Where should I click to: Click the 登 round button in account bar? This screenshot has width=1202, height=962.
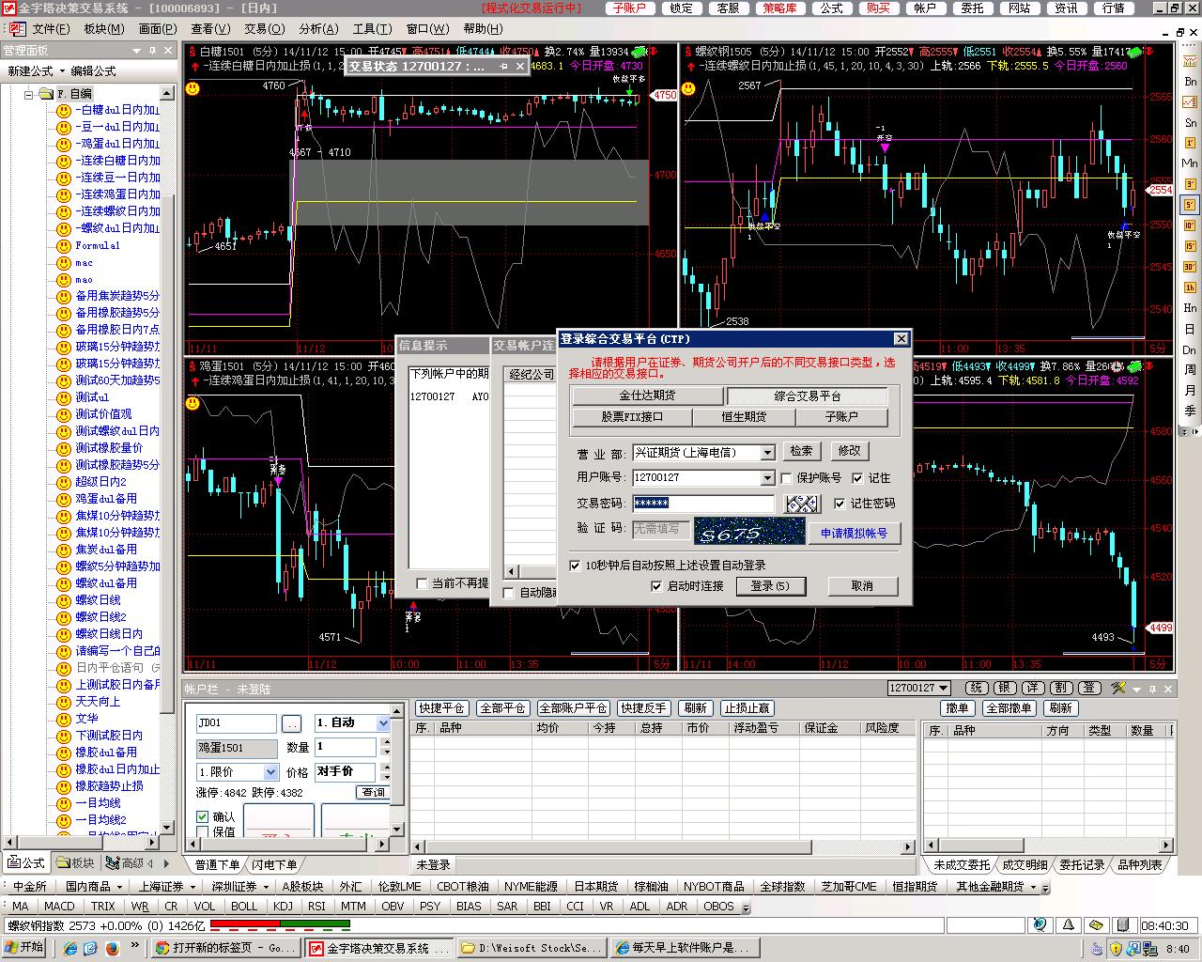tap(1089, 689)
